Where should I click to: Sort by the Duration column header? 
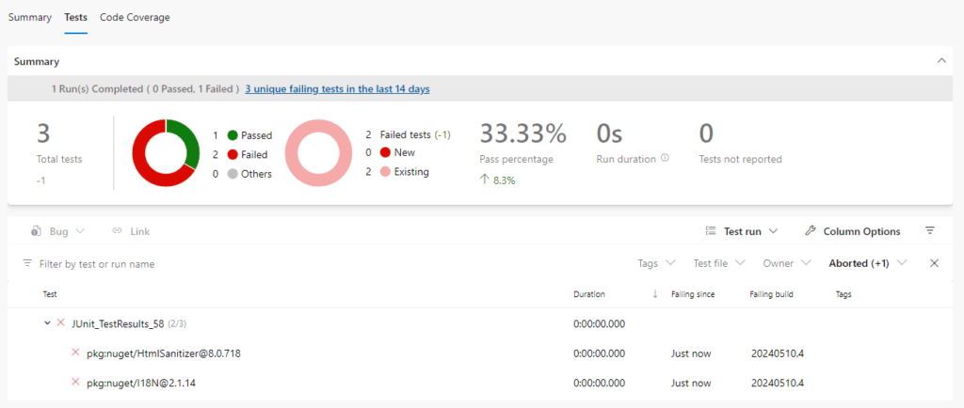tap(589, 294)
